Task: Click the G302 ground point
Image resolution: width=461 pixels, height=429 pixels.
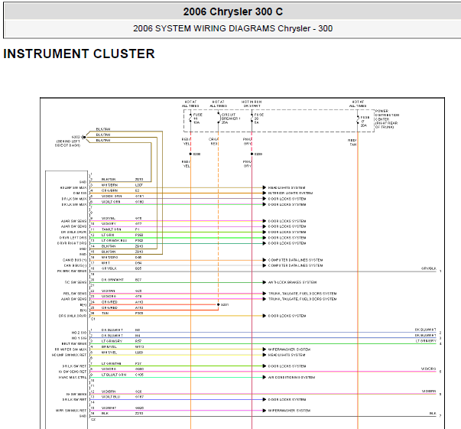Action: click(84, 137)
